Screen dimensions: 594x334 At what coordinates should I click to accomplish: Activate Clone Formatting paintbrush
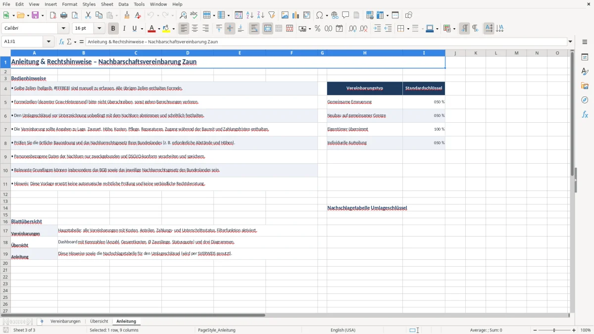[127, 15]
